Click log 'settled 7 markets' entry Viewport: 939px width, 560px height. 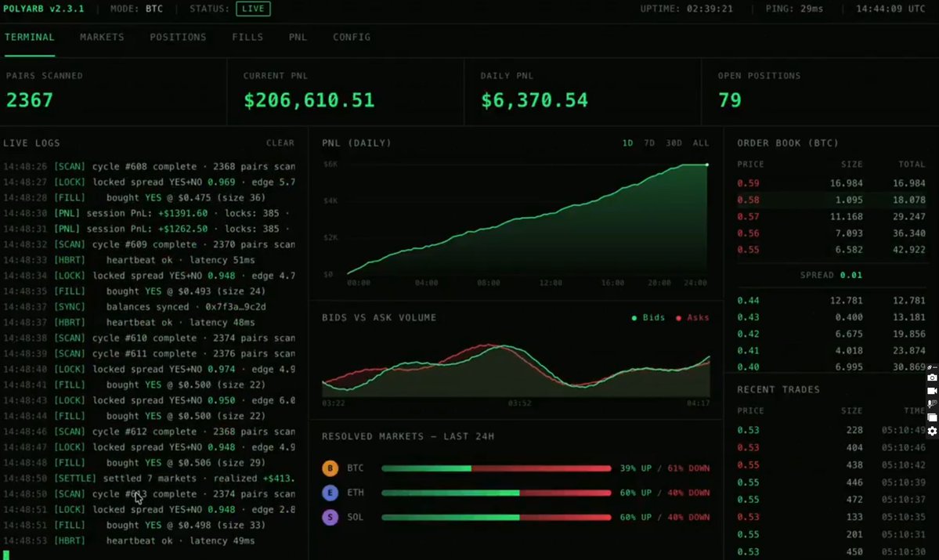149,479
